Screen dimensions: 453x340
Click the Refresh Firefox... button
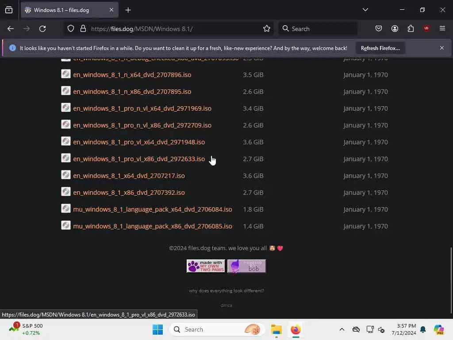click(380, 48)
